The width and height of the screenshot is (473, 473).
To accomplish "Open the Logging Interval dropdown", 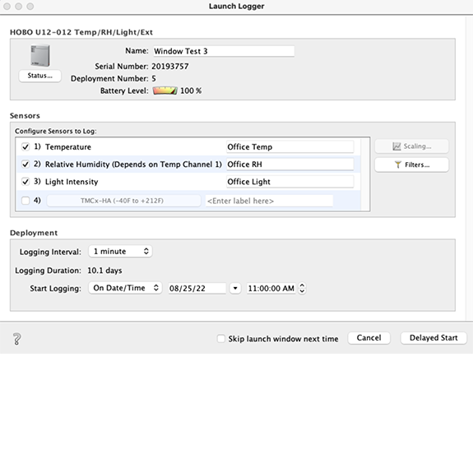I will point(120,251).
